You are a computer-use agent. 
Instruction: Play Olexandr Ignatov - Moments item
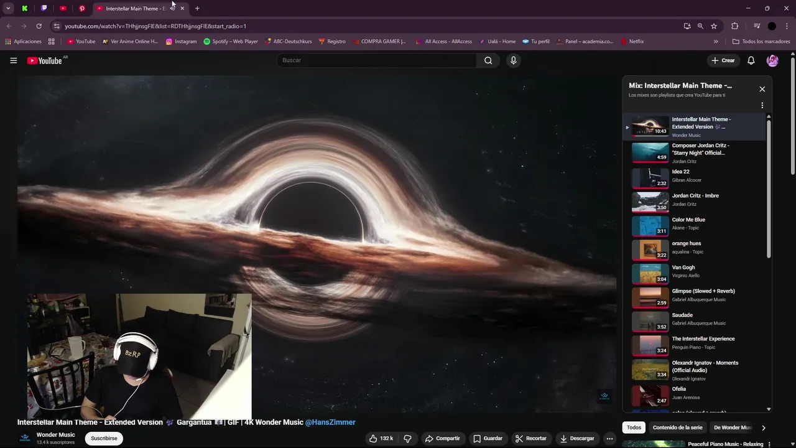(x=695, y=370)
